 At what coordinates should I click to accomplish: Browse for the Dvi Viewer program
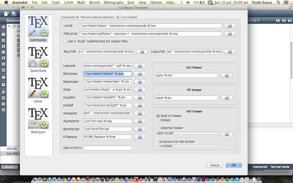(x=227, y=75)
